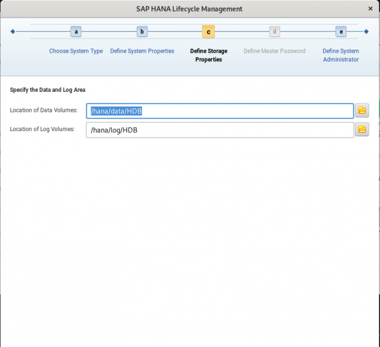Focus the Location of Log Volumes field
The height and width of the screenshot is (347, 380).
(220, 130)
